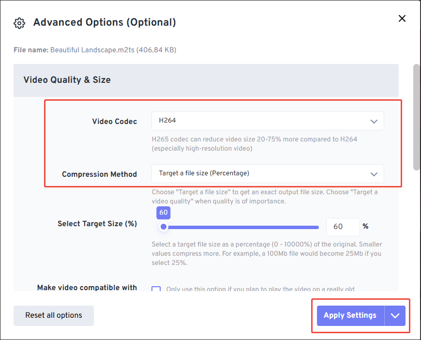421x340 pixels.
Task: Expand the Apply Settings dropdown arrow
Action: click(395, 316)
